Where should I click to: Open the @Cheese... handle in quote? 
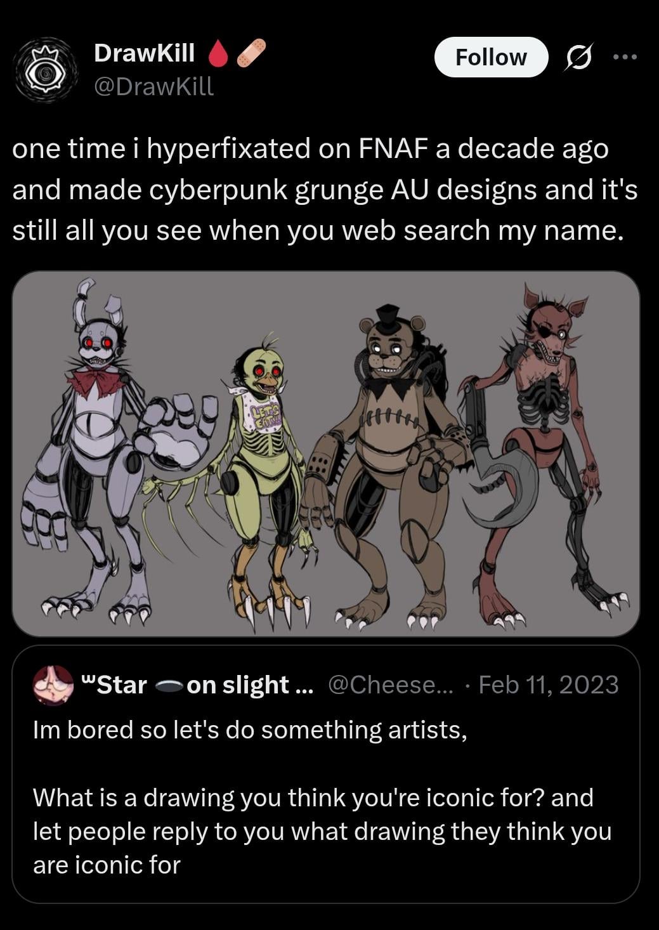(x=391, y=685)
